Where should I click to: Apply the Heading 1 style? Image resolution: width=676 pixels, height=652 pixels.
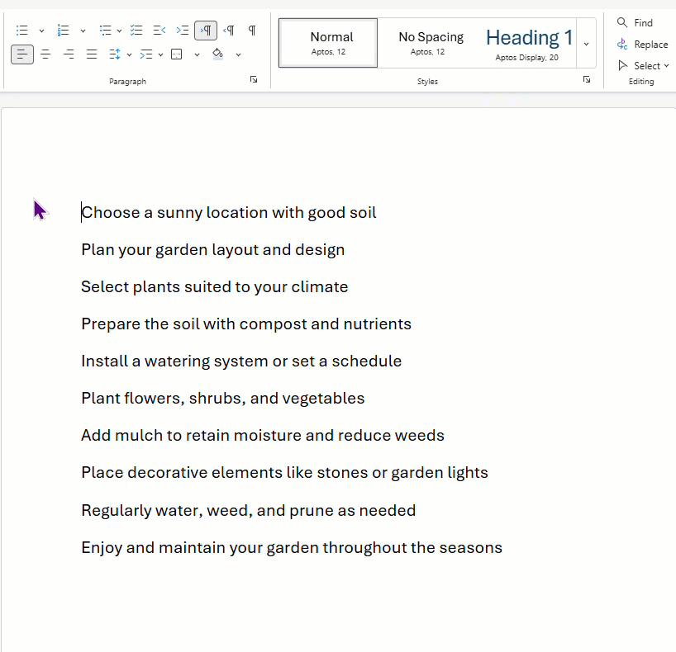pyautogui.click(x=526, y=43)
